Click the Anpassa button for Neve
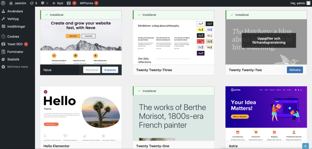312x149 pixels. pos(110,70)
